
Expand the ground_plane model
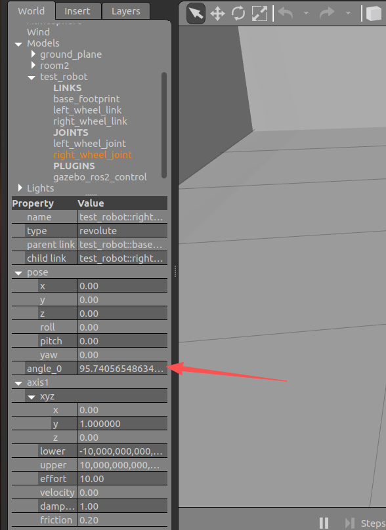point(33,54)
